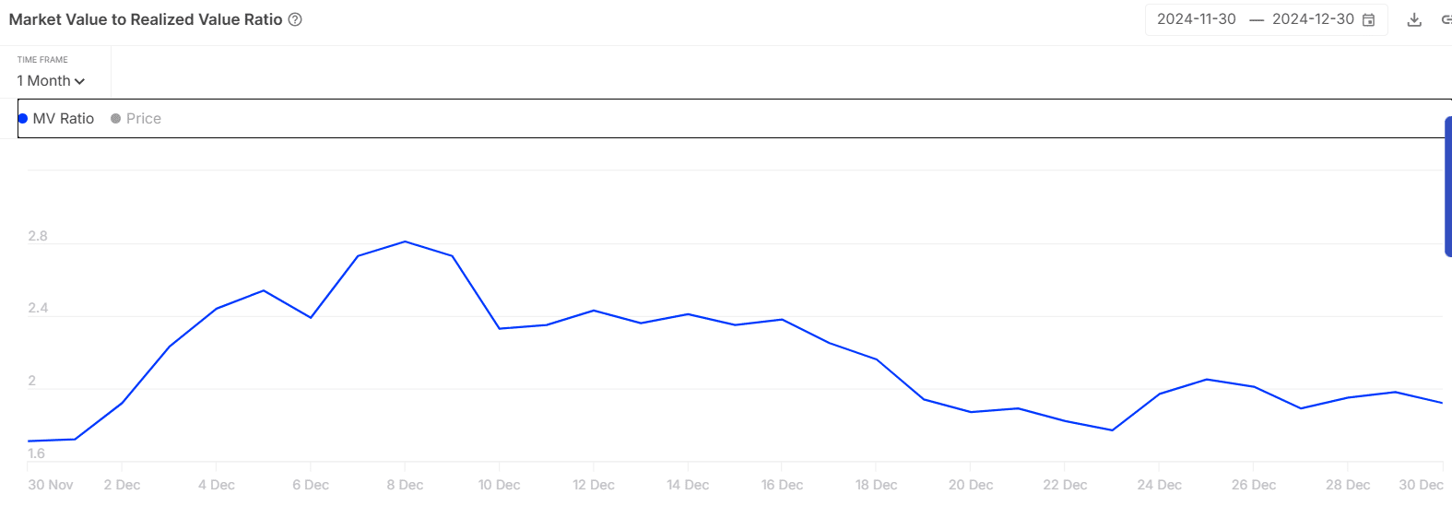Click the 30 Nov label on x-axis
1452x506 pixels.
(x=51, y=485)
